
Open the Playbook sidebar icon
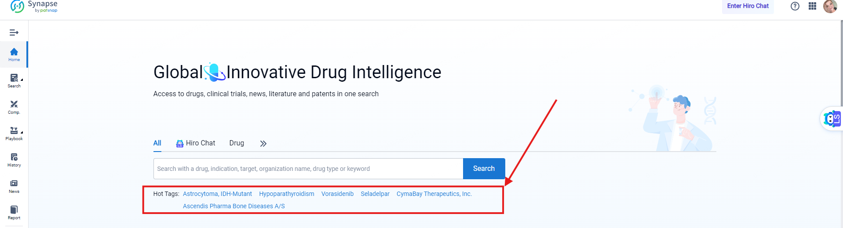[x=14, y=133]
